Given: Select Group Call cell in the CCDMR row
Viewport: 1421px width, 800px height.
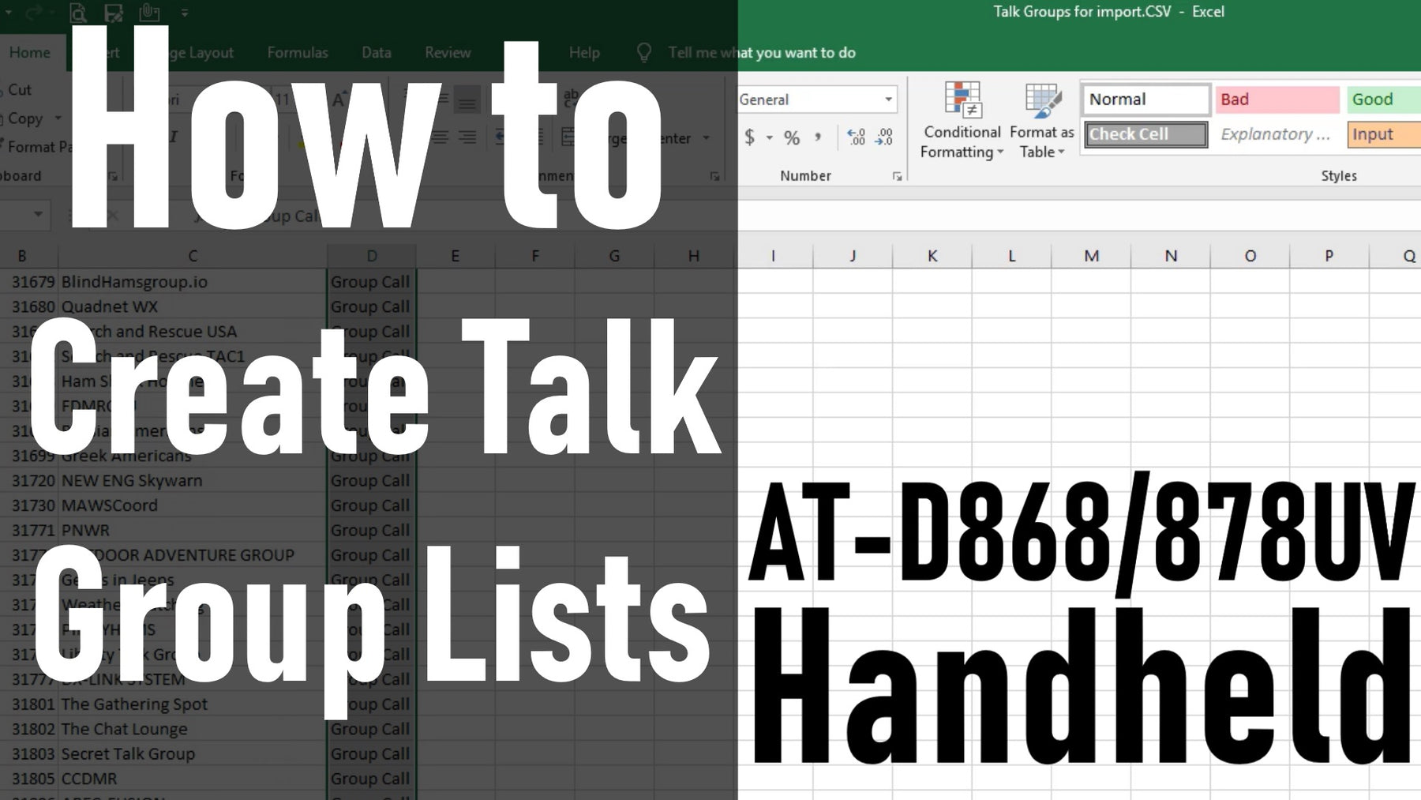Looking at the screenshot, I should [x=371, y=779].
